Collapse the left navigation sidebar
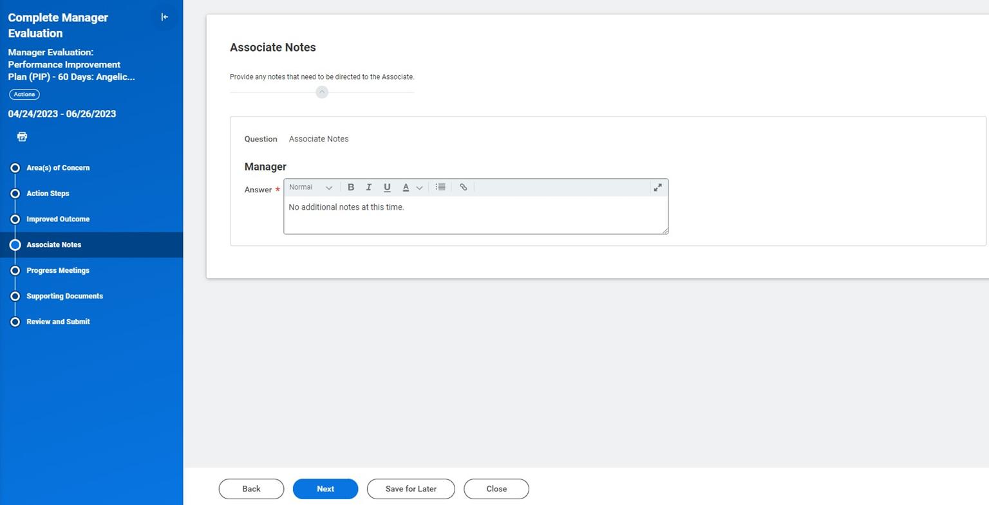989x505 pixels. 164,17
